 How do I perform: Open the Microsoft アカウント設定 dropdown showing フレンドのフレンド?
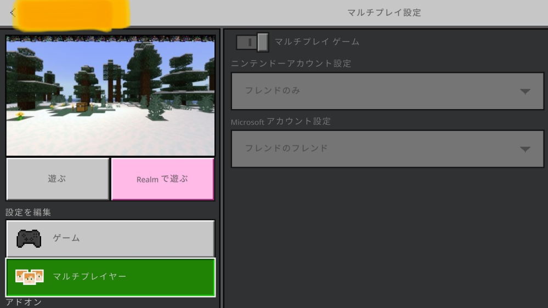click(x=388, y=149)
